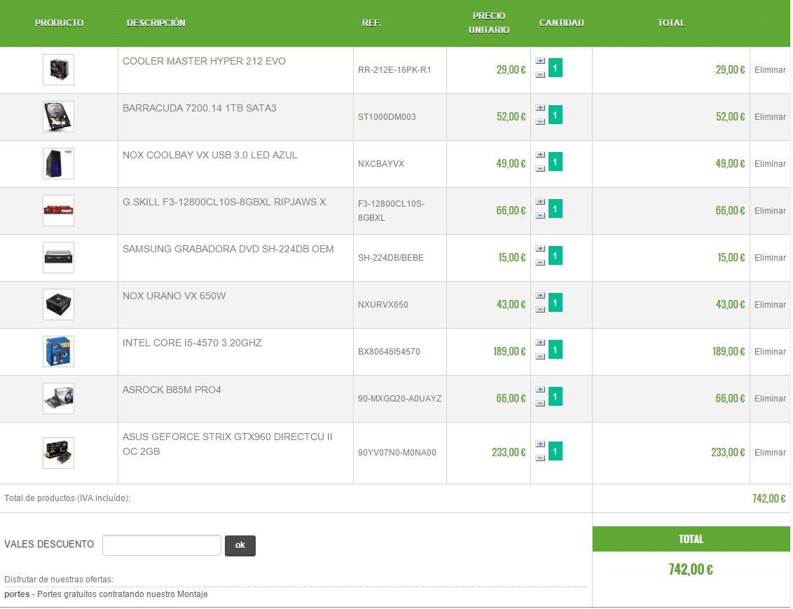Open ASROCK B85M PRO4 description
The image size is (793, 609).
172,390
